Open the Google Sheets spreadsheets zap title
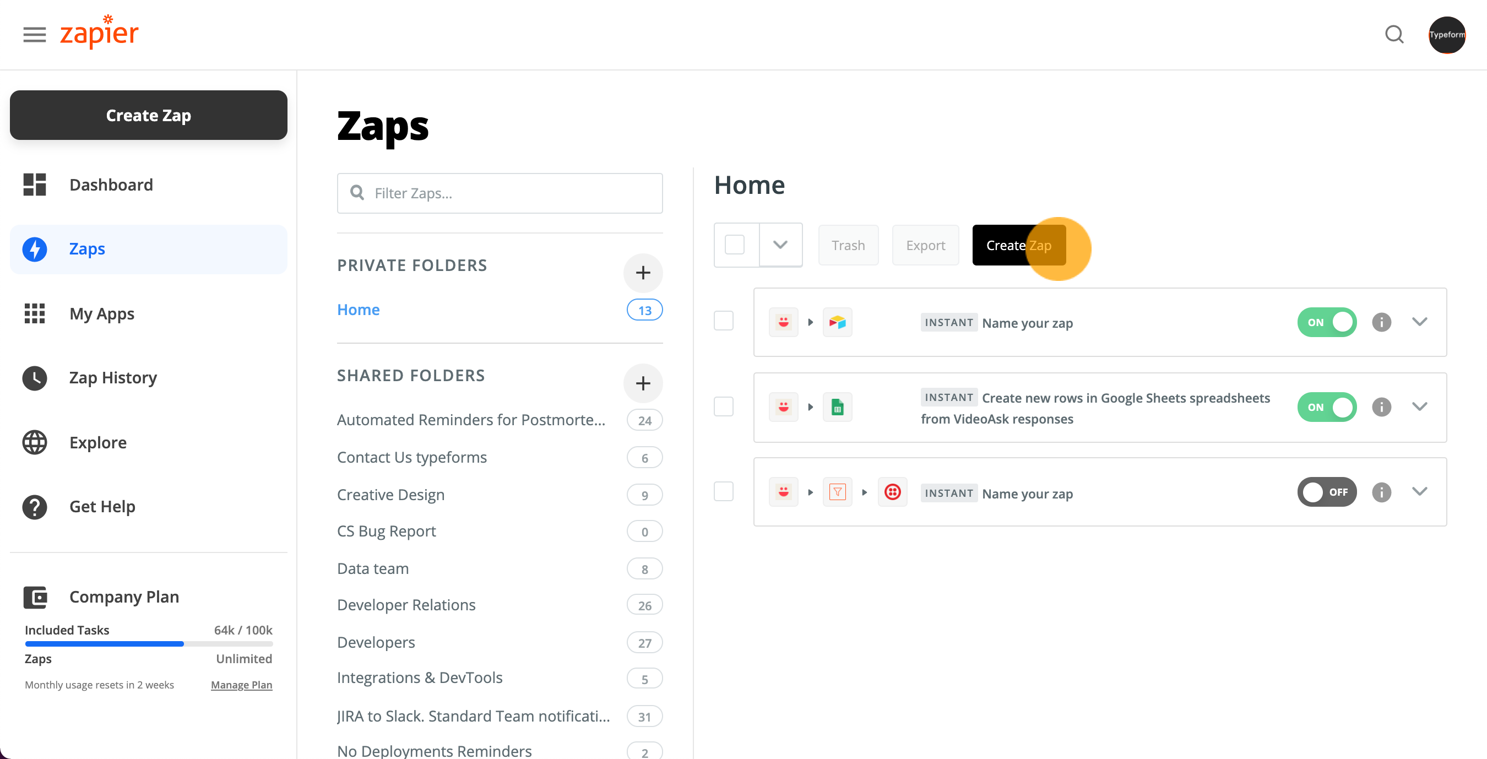The width and height of the screenshot is (1487, 759). point(1095,408)
